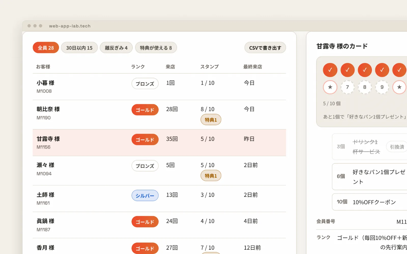Open 小暮 様 customer row

(x=159, y=87)
